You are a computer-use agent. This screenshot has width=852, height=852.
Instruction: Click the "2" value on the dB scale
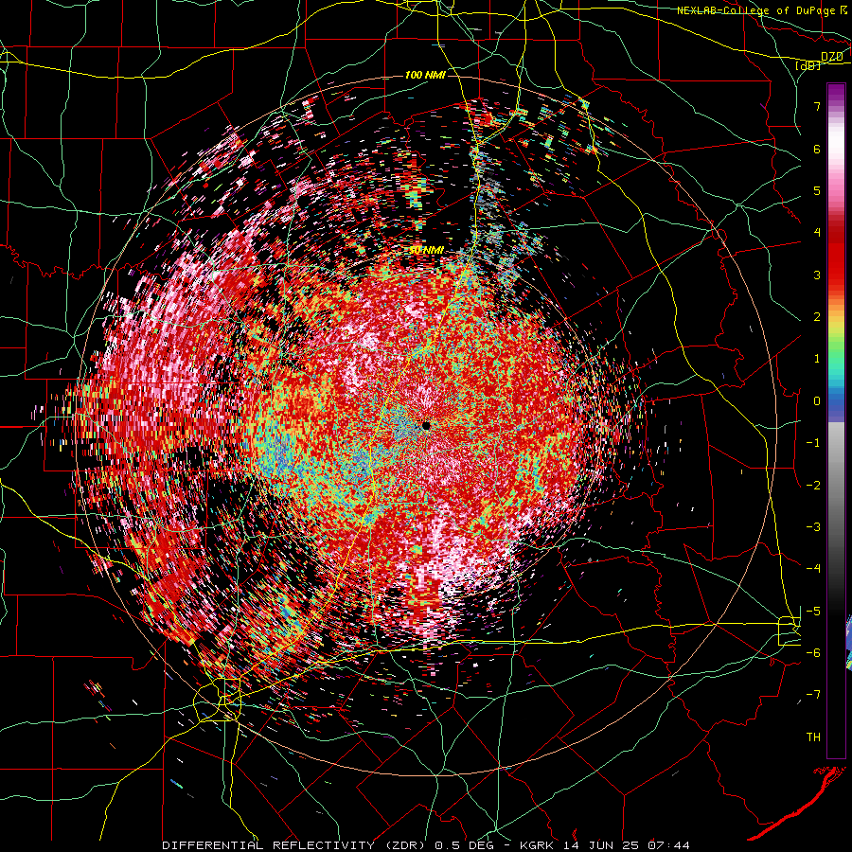click(x=817, y=317)
